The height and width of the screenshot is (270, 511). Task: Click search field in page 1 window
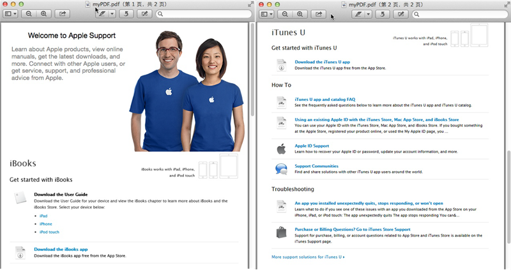tap(204, 13)
